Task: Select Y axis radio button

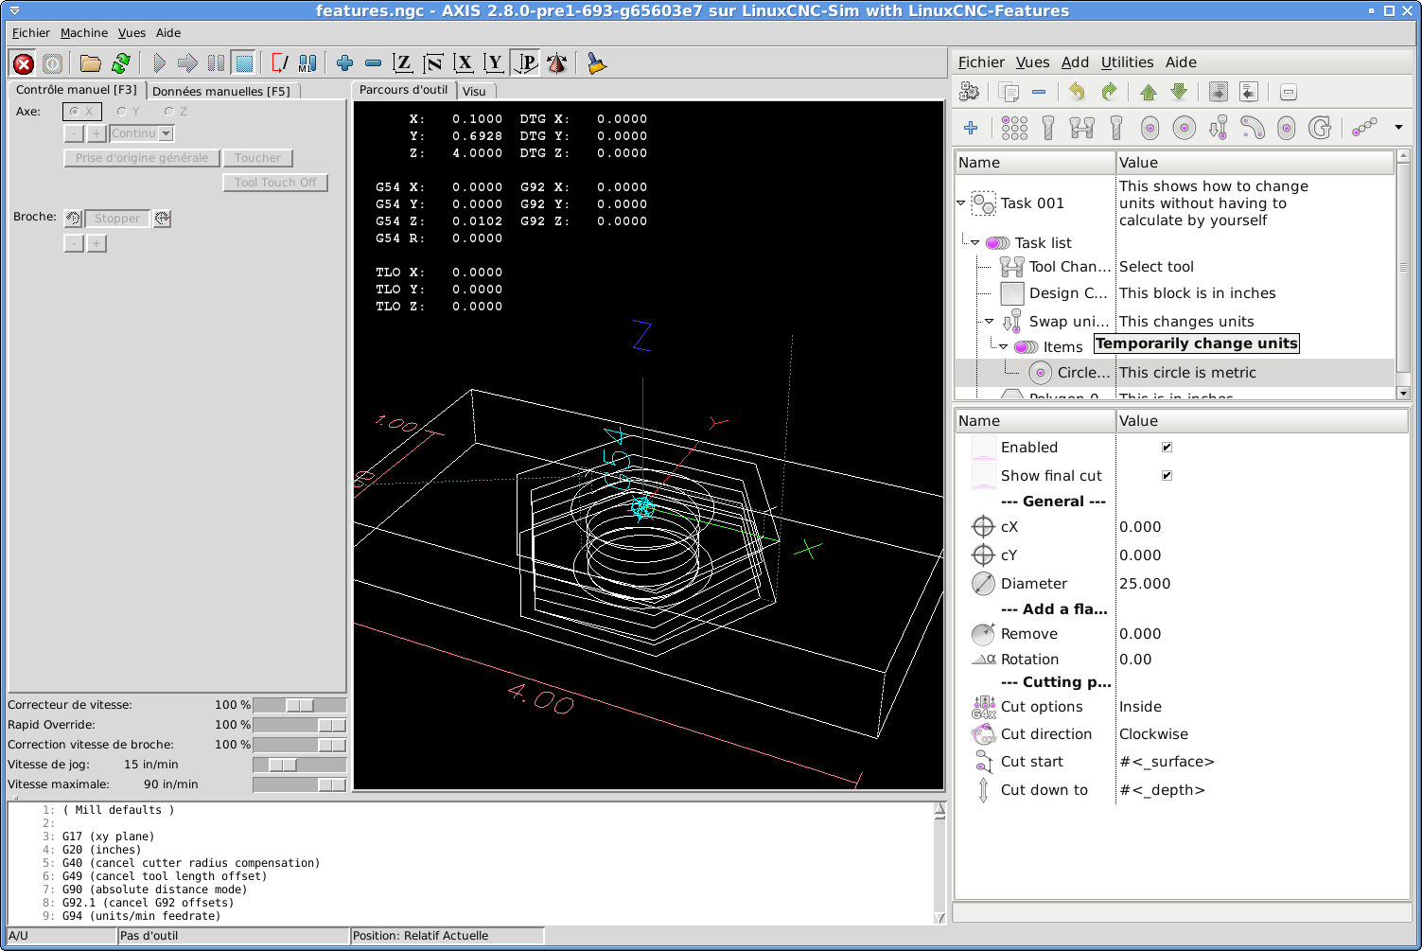Action: point(128,112)
